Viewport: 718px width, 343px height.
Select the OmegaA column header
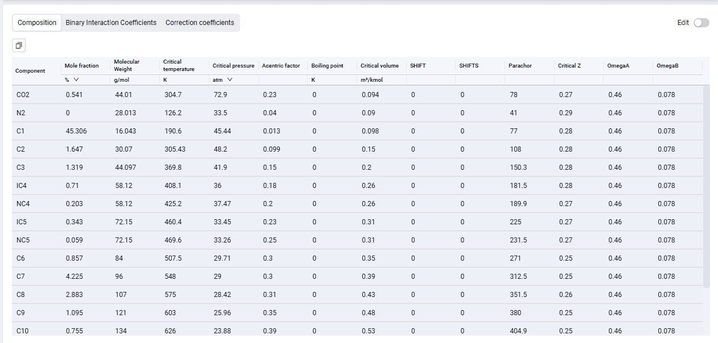[618, 66]
